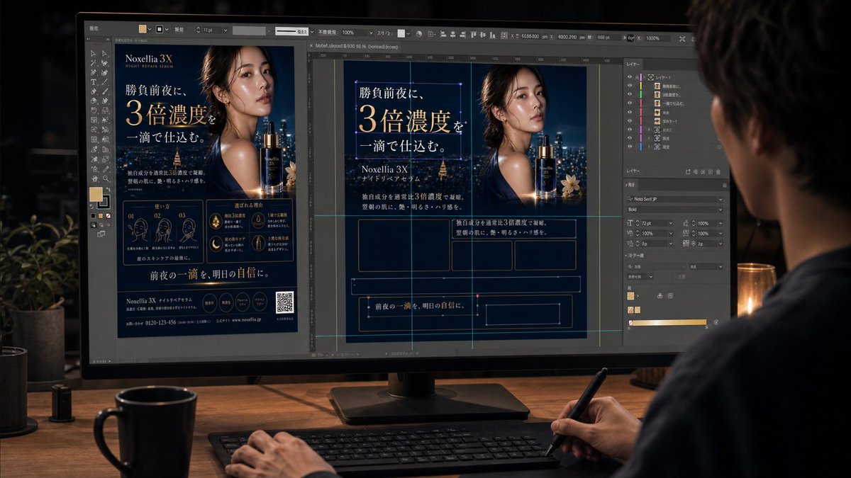Screen dimensions: 851x478
Task: Click the new layer icon in Layers panel
Action: [711, 172]
